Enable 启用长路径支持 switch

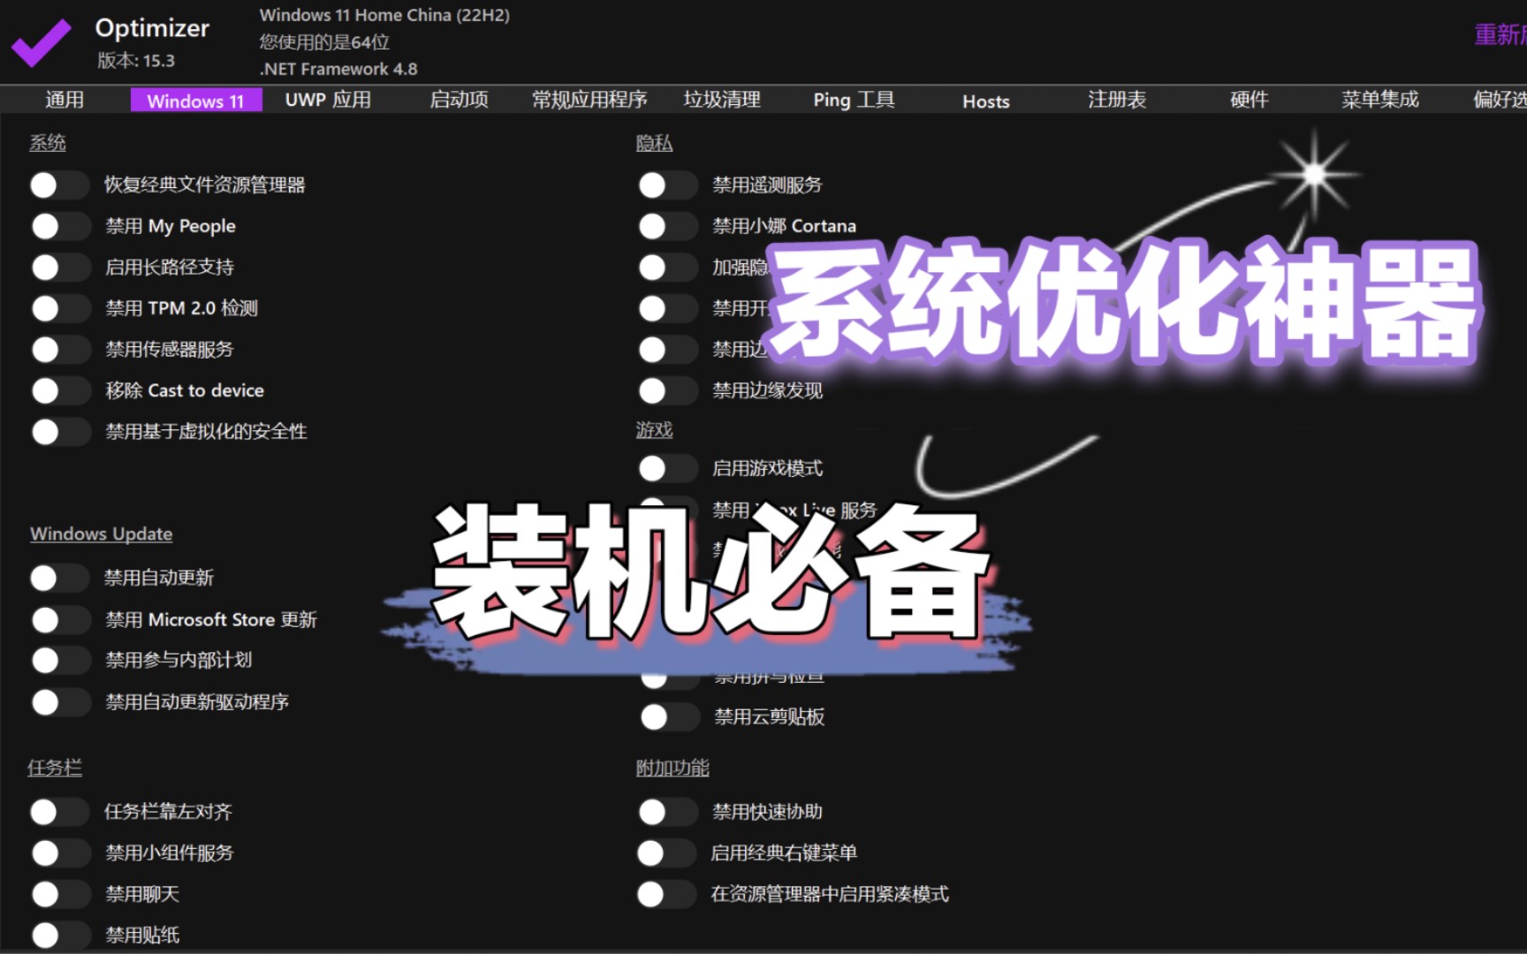(60, 267)
